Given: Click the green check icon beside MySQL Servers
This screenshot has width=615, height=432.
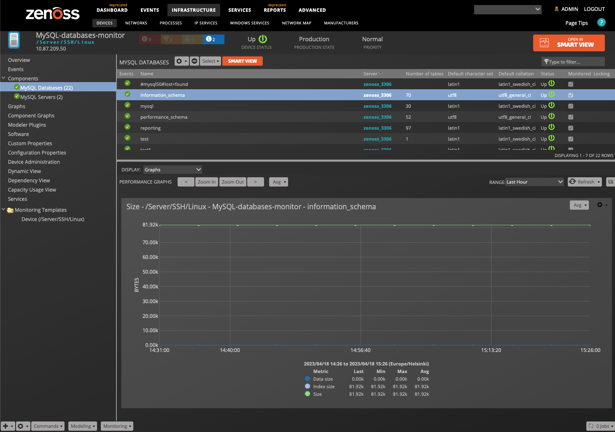Looking at the screenshot, I should click(x=17, y=96).
